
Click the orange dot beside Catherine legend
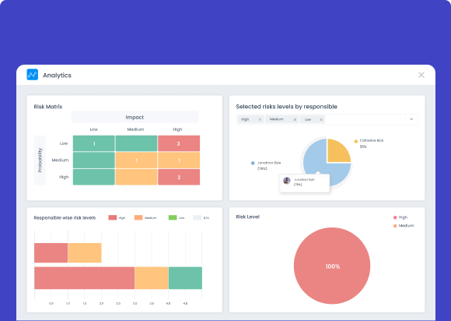pos(356,141)
